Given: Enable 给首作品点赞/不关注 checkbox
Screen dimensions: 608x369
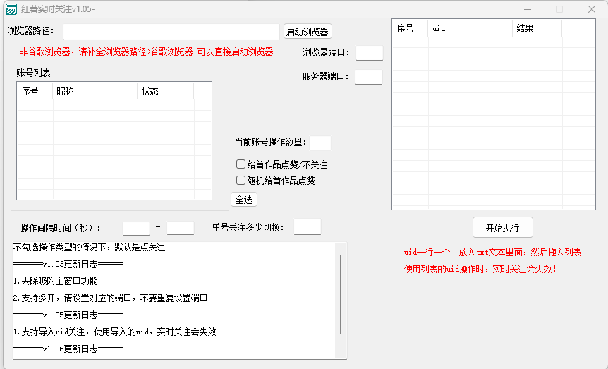Looking at the screenshot, I should (x=241, y=164).
